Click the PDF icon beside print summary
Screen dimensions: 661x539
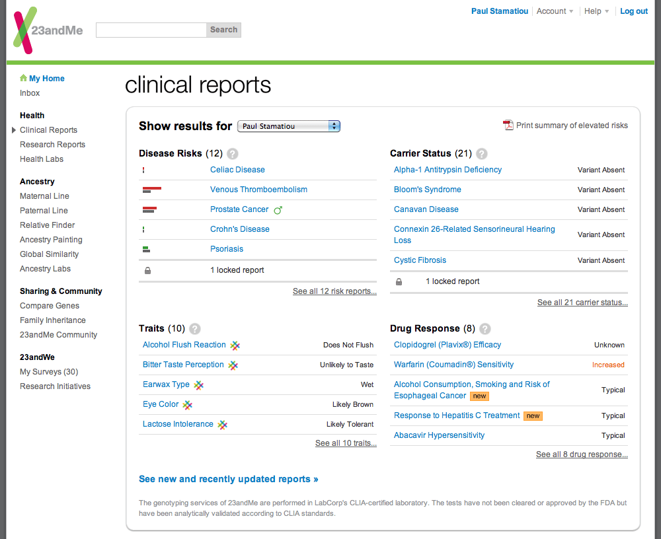click(508, 126)
